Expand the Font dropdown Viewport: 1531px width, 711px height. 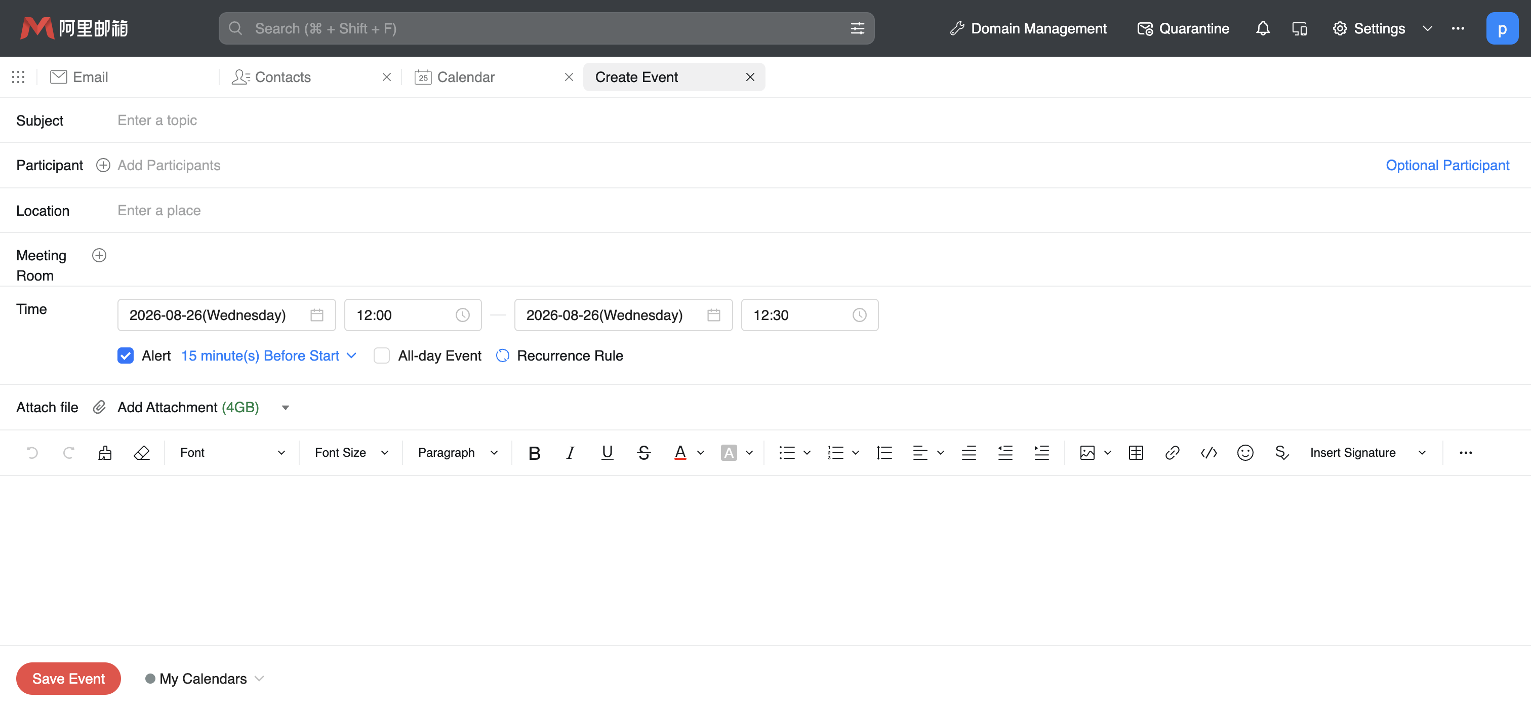click(232, 453)
